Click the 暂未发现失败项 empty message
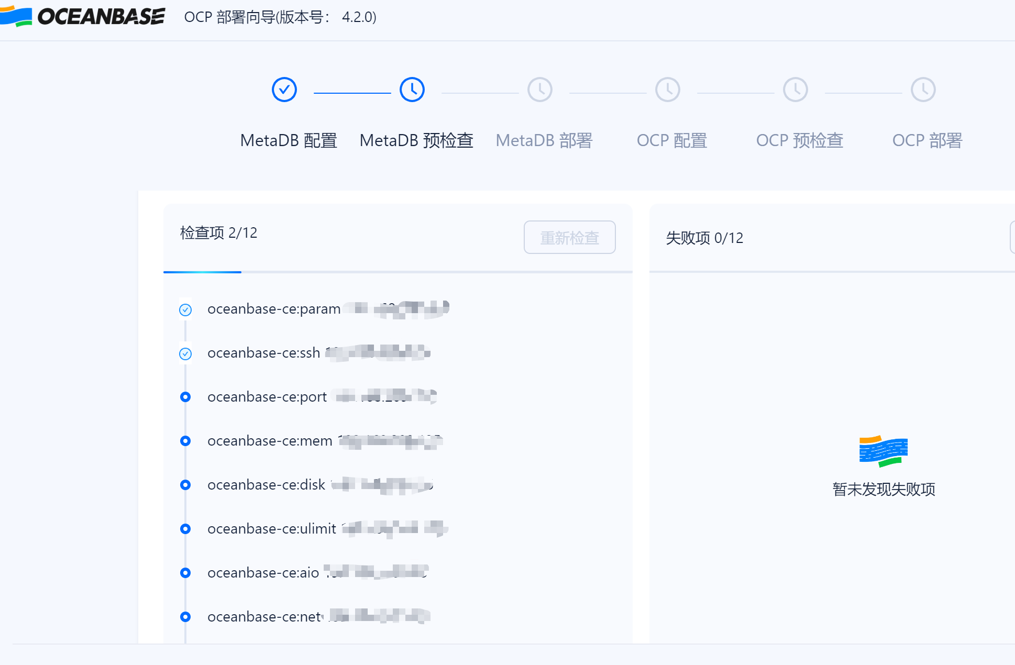The image size is (1015, 665). point(884,489)
